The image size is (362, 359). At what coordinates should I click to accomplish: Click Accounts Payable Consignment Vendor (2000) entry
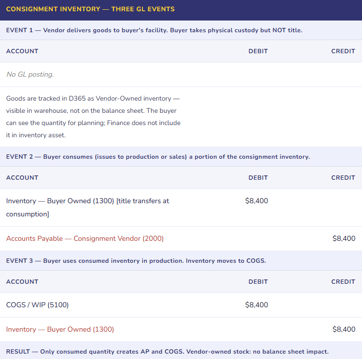coord(85,238)
